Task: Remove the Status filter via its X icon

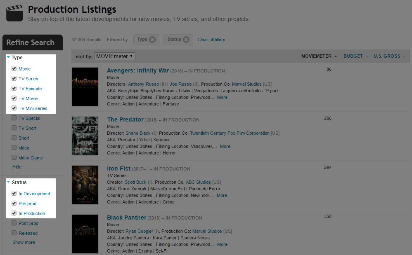Action: [x=186, y=40]
